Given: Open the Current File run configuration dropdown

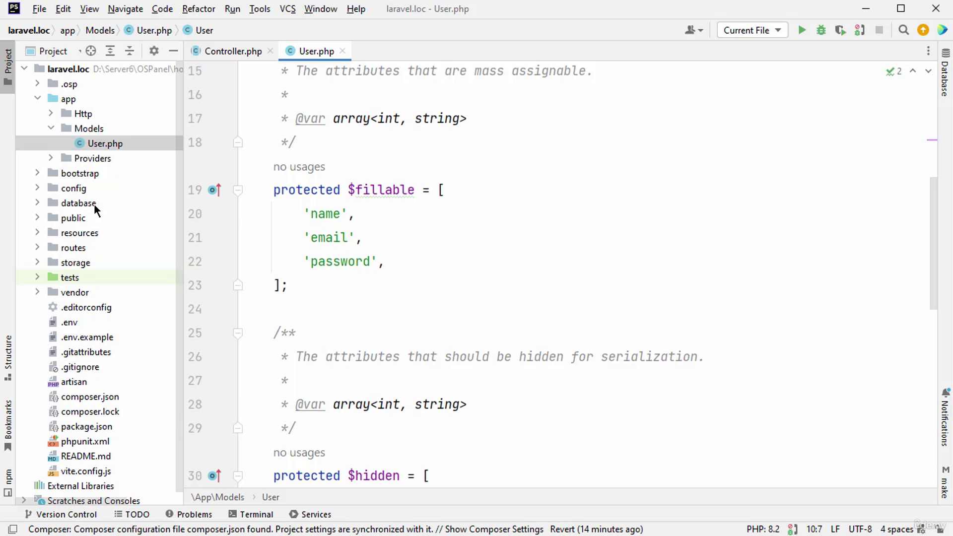Looking at the screenshot, I should [752, 30].
